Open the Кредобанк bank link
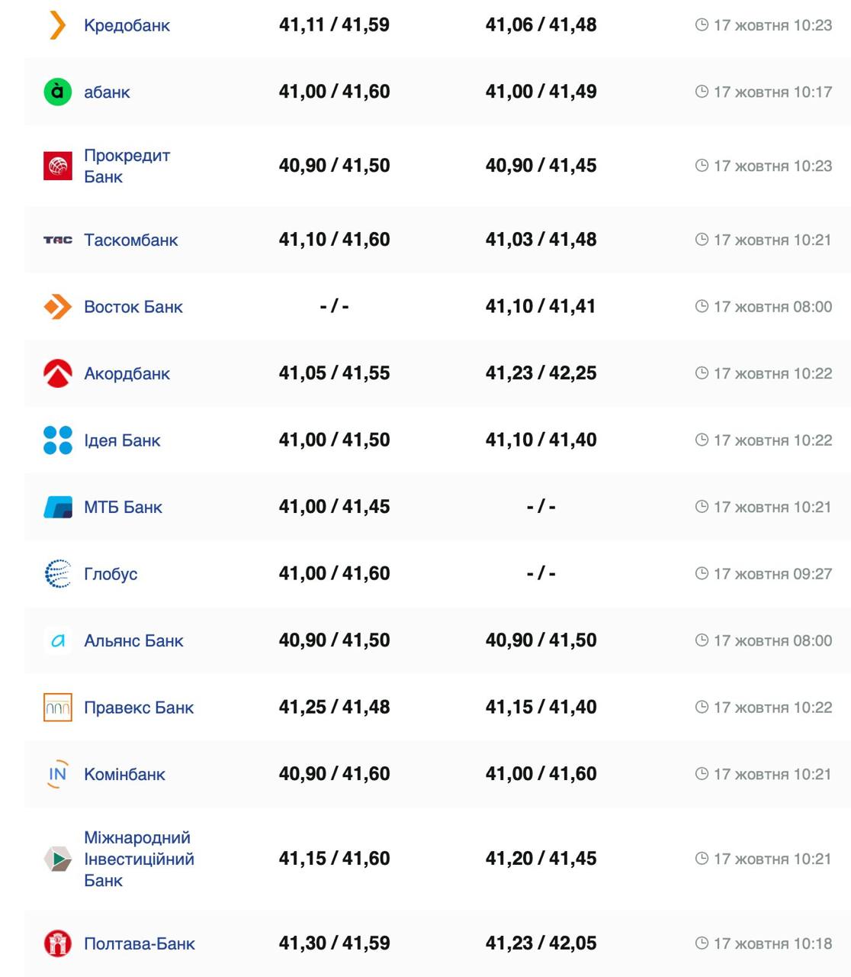 (127, 25)
